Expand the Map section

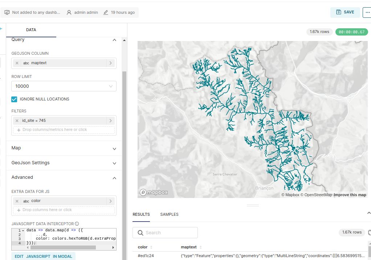click(x=114, y=149)
